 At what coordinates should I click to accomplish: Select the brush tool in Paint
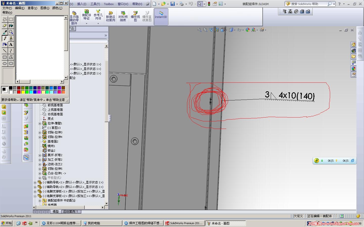click(11, 38)
